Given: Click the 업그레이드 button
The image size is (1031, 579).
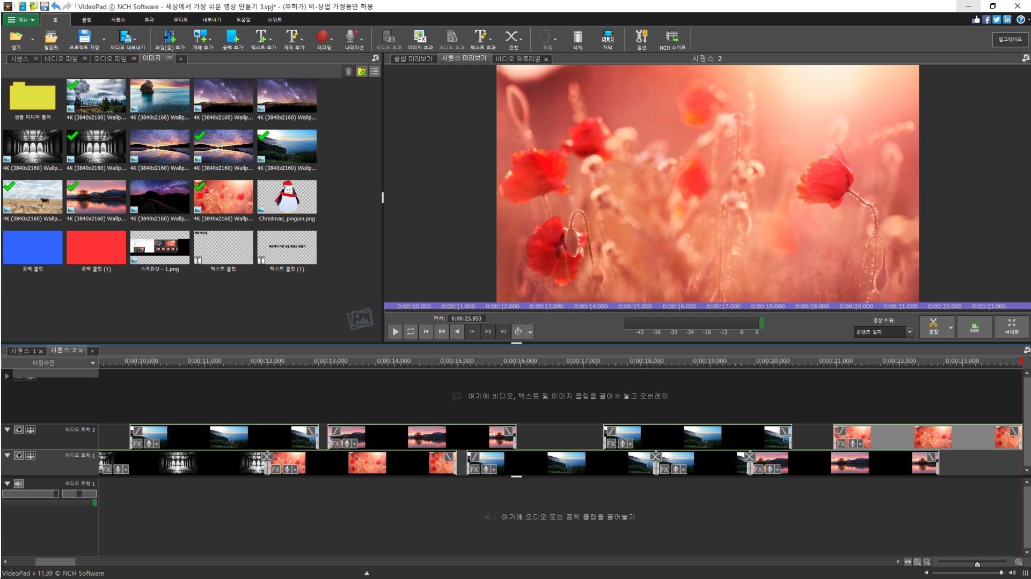Looking at the screenshot, I should click(x=1010, y=40).
